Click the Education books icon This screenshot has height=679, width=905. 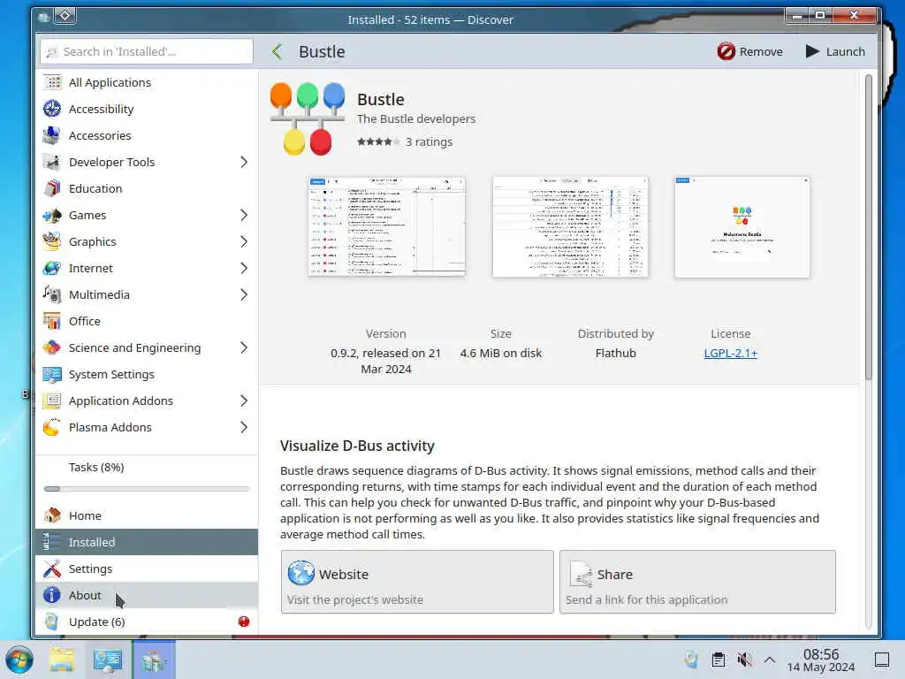52,189
